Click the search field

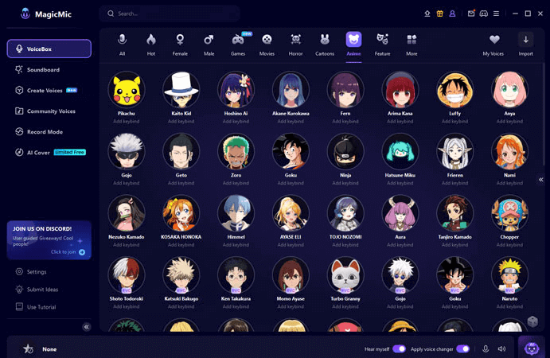tap(170, 14)
